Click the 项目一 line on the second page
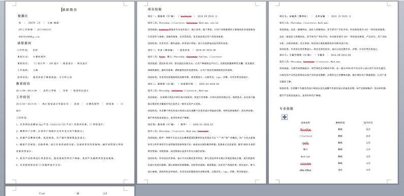 click(182, 16)
